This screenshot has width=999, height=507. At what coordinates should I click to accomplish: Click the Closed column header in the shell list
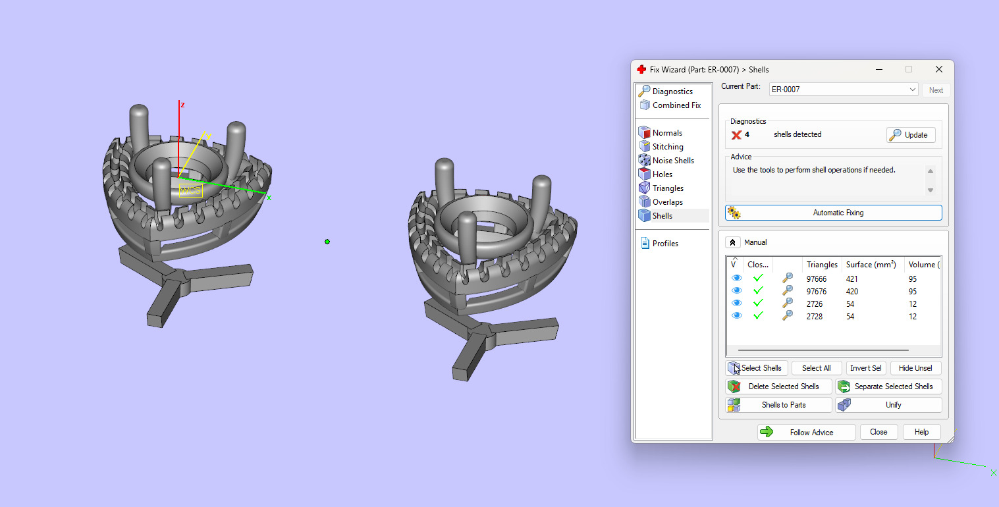click(759, 265)
